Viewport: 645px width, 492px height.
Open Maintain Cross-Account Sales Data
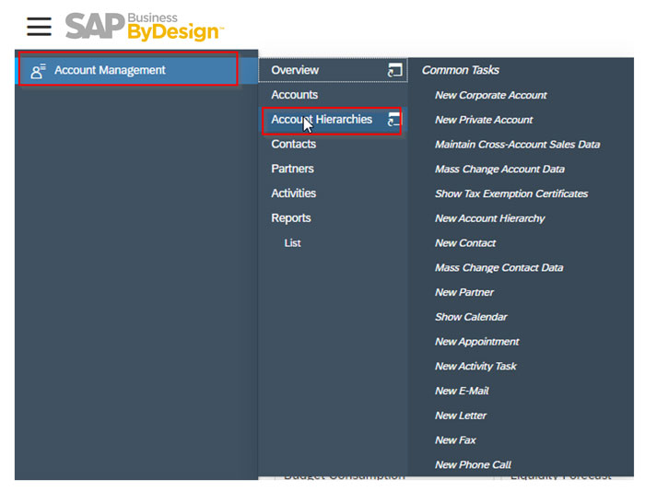point(517,145)
